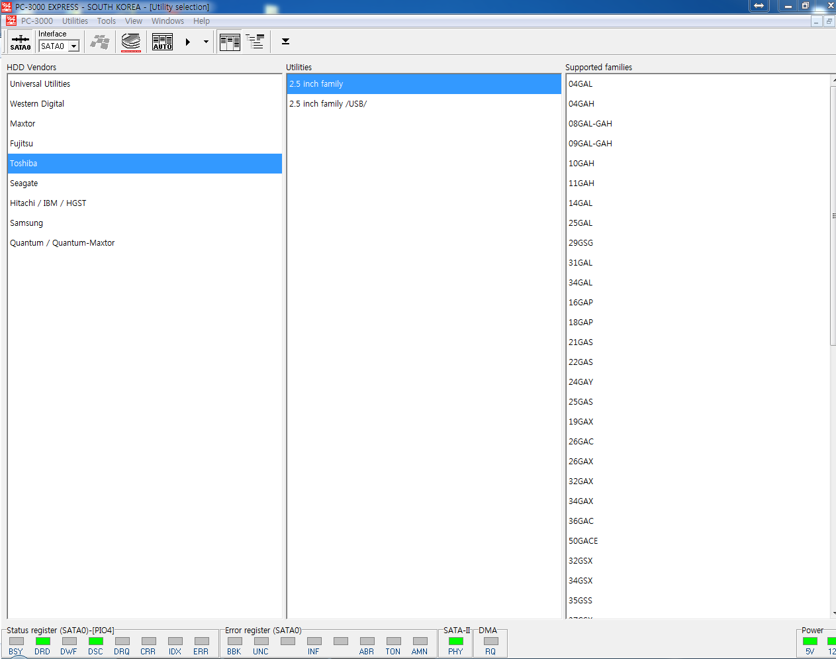Select Western Digital vendor

tap(145, 104)
